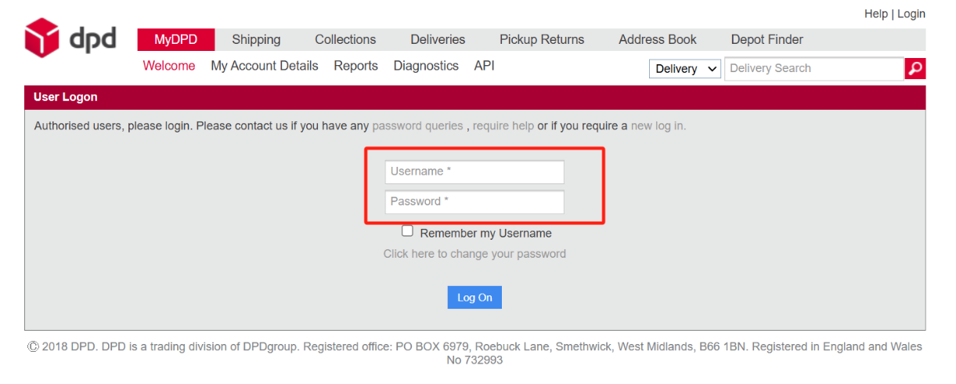This screenshot has width=956, height=384.
Task: Click the change your password link
Action: coord(474,254)
